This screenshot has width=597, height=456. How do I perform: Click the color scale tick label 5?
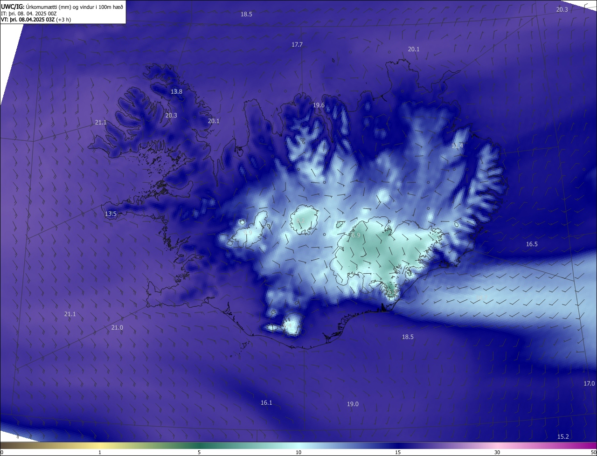click(199, 453)
